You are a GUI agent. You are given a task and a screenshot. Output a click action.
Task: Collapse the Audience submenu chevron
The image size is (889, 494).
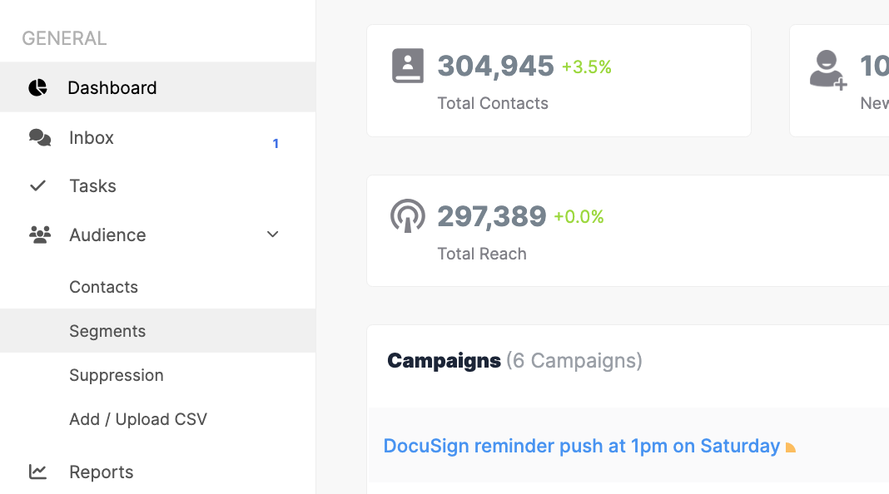(273, 235)
